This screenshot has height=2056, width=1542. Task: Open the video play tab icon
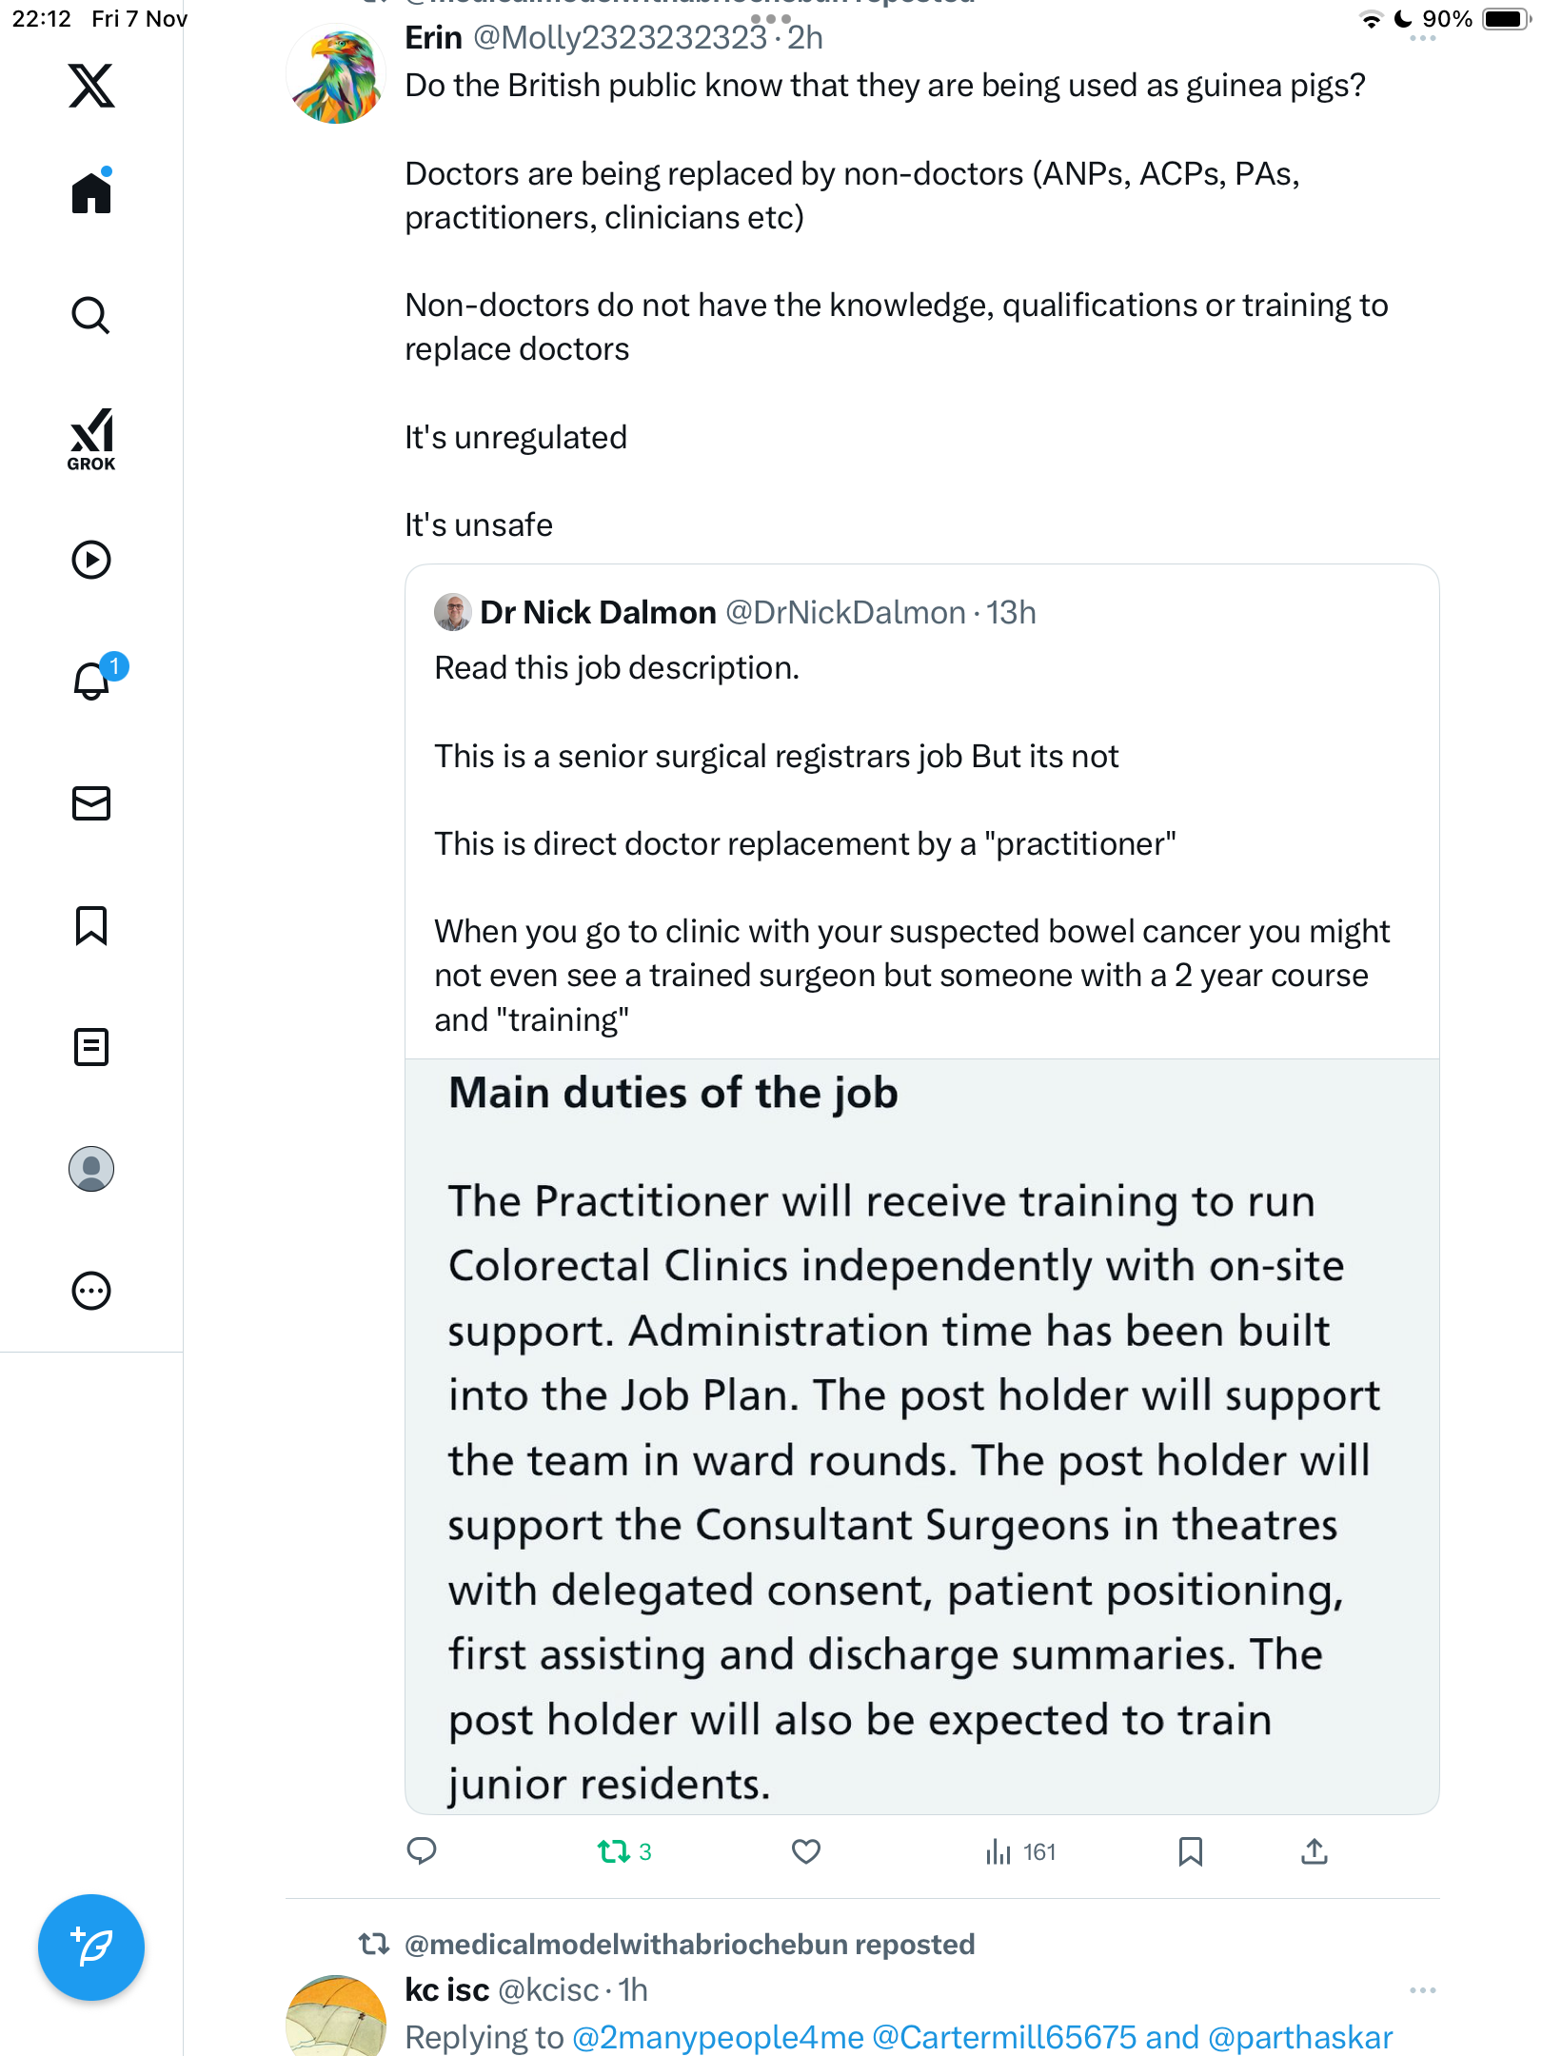click(91, 560)
